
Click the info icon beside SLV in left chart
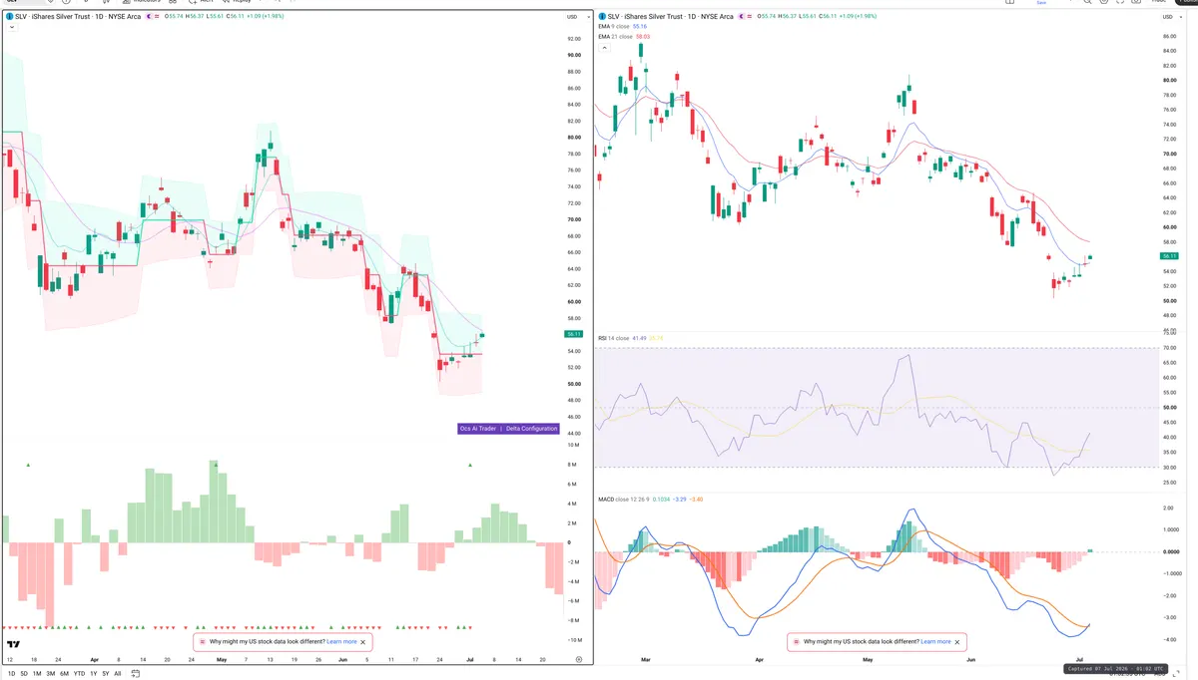(x=9, y=16)
